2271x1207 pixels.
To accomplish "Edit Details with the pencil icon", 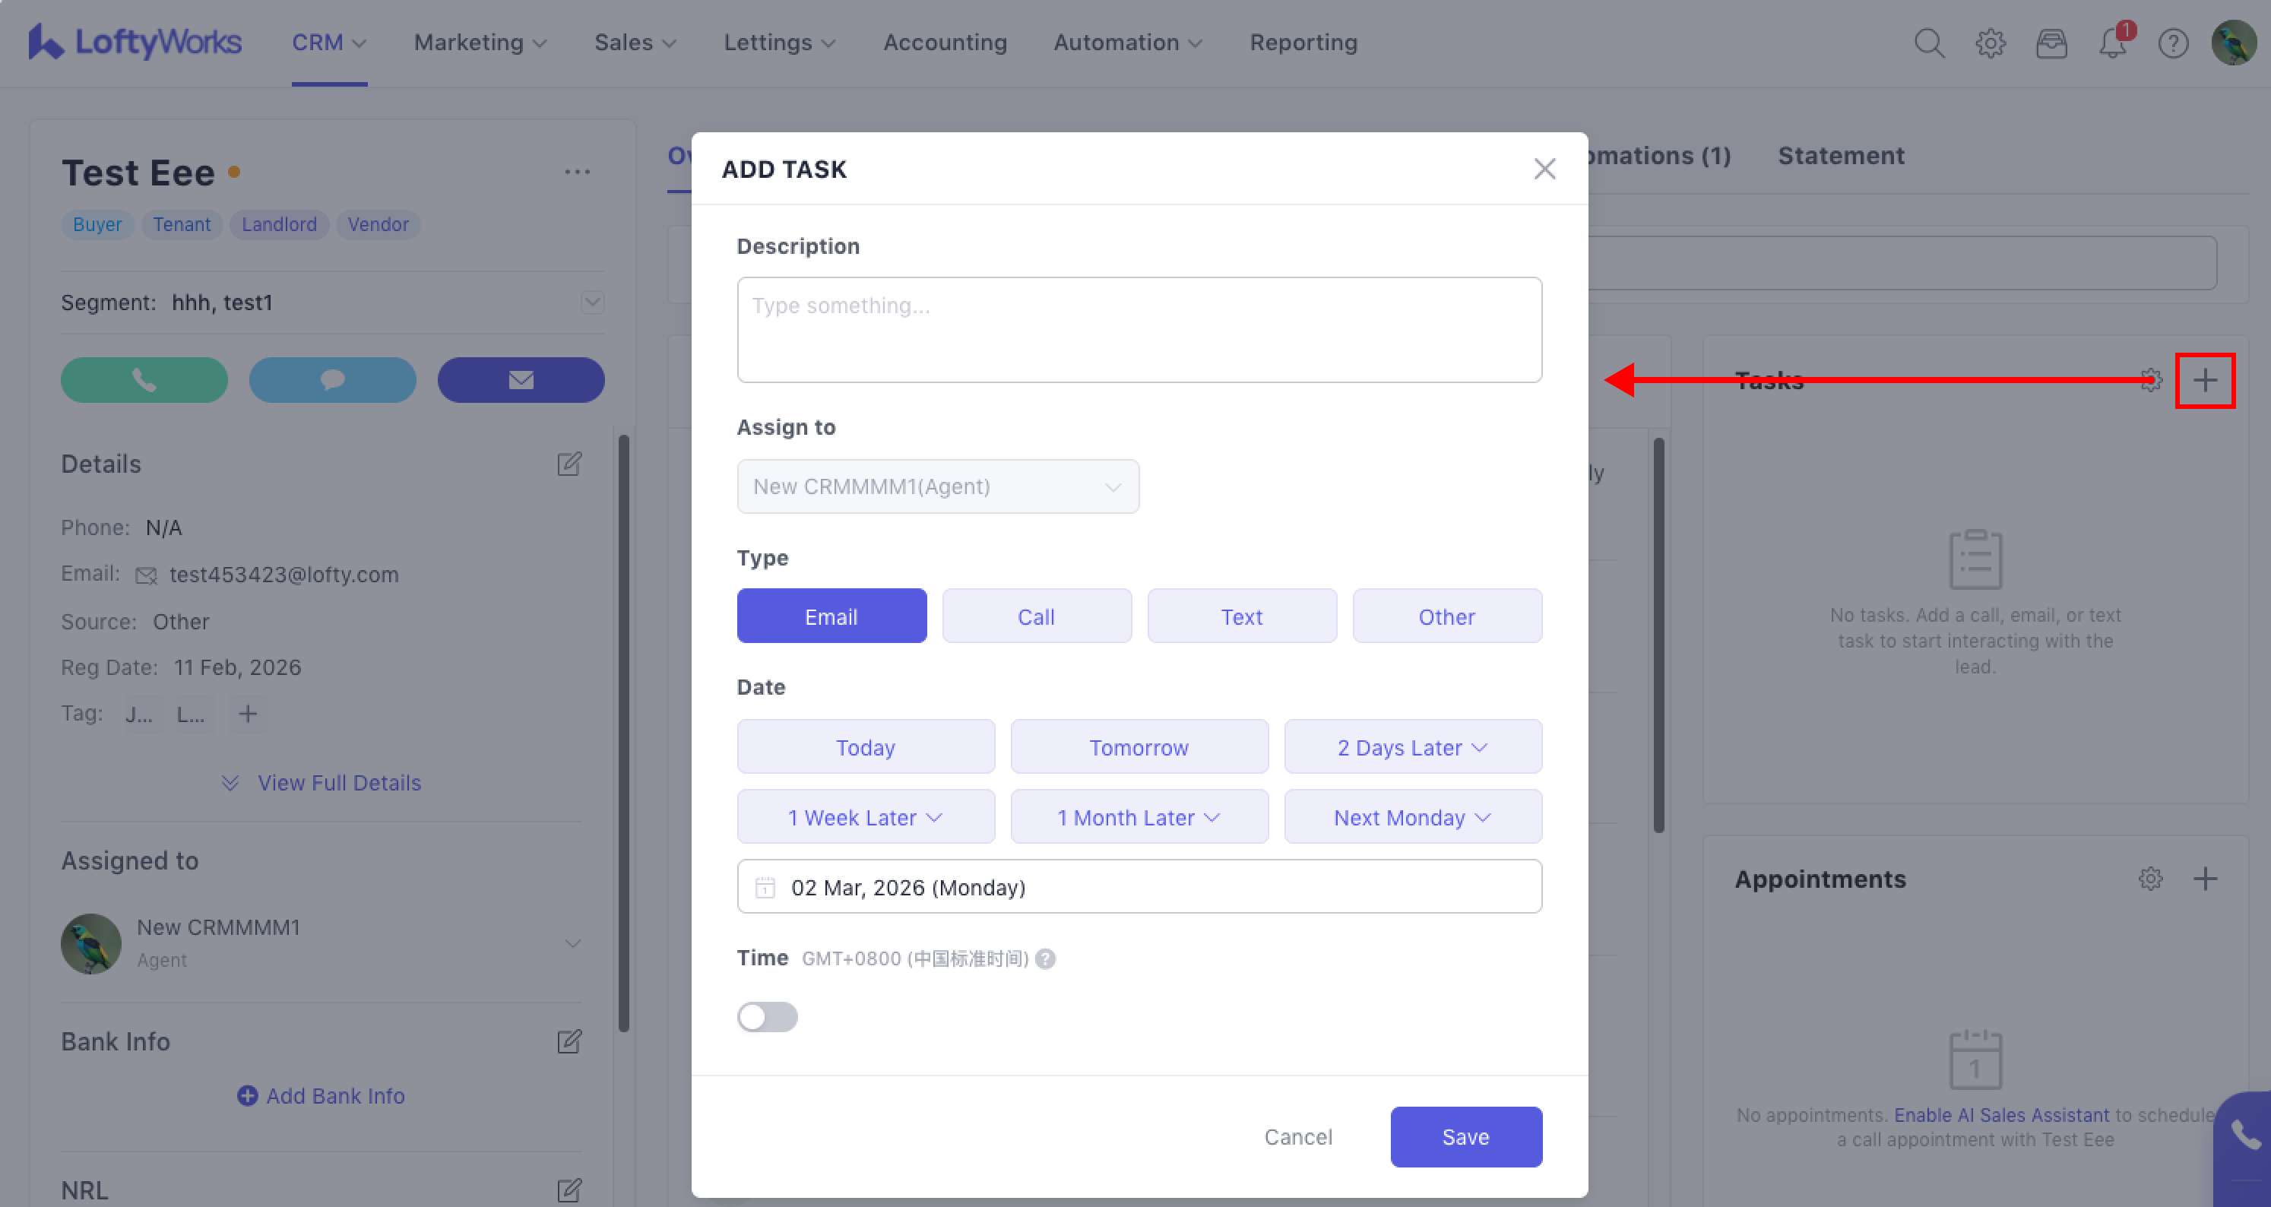I will (x=569, y=464).
